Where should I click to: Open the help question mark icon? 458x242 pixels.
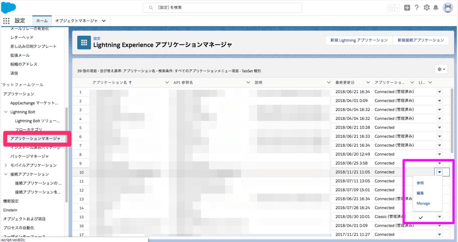pyautogui.click(x=417, y=8)
